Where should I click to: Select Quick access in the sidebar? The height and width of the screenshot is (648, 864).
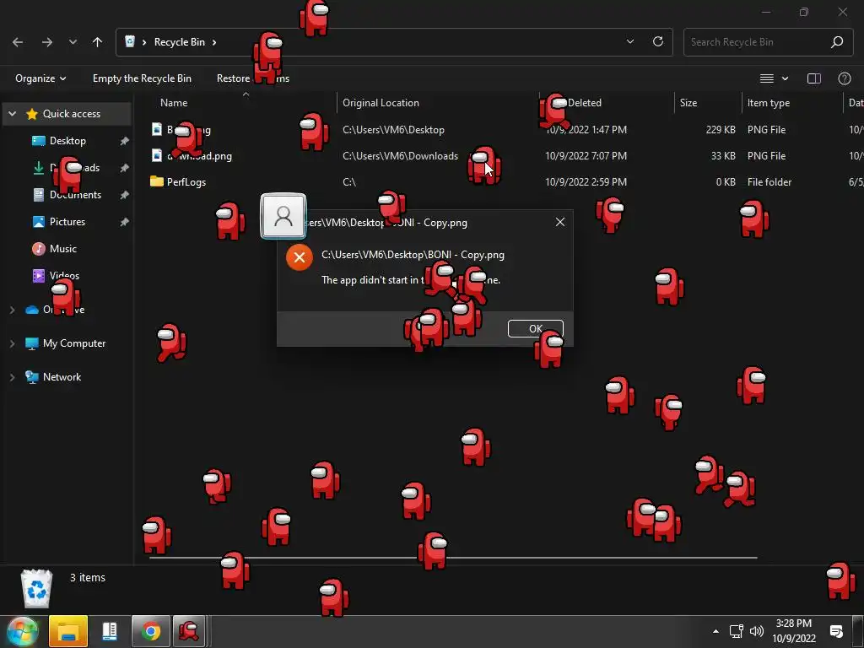point(72,114)
